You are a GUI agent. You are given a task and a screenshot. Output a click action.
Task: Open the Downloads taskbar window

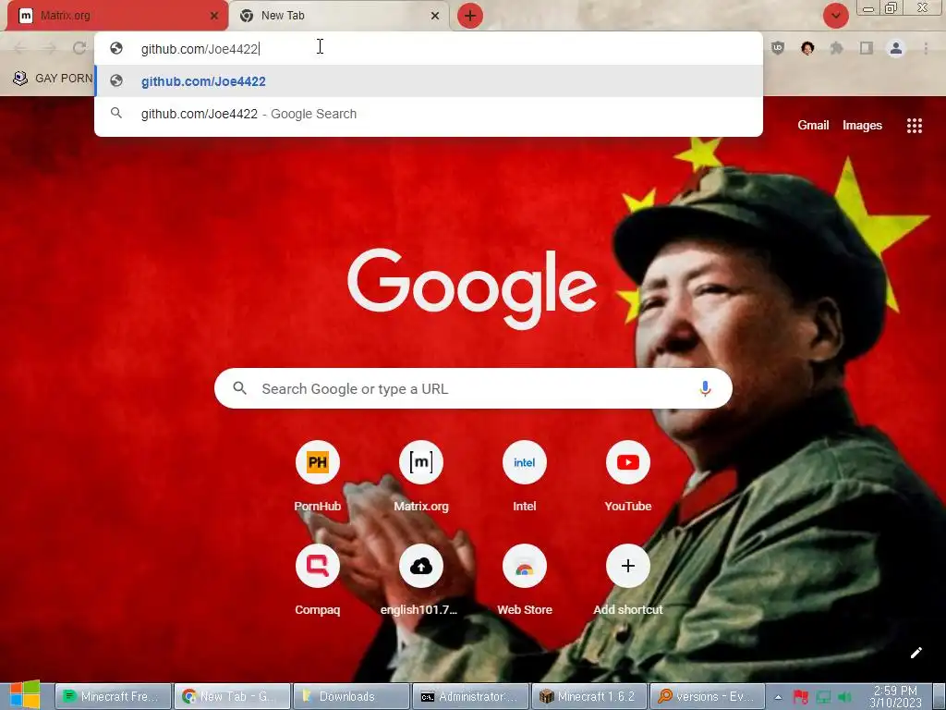point(351,696)
